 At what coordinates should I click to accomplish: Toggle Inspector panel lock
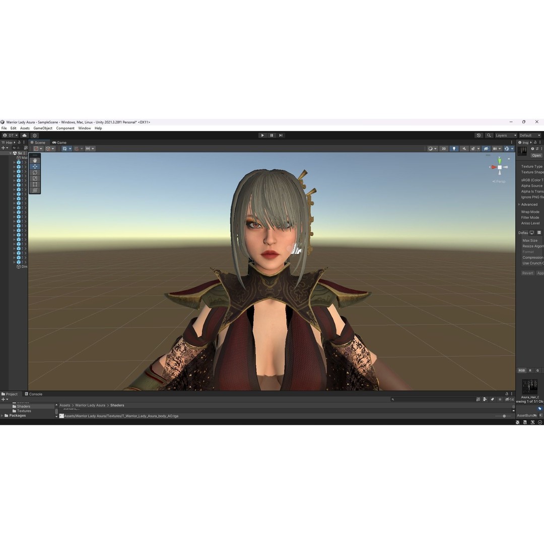pyautogui.click(x=535, y=142)
